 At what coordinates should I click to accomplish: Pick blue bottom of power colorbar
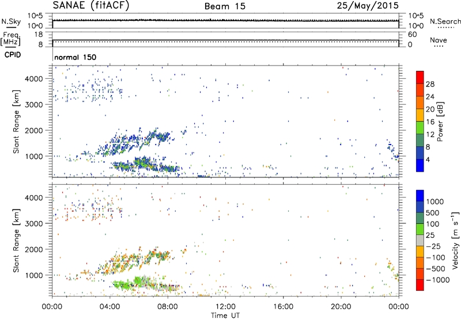pyautogui.click(x=420, y=165)
